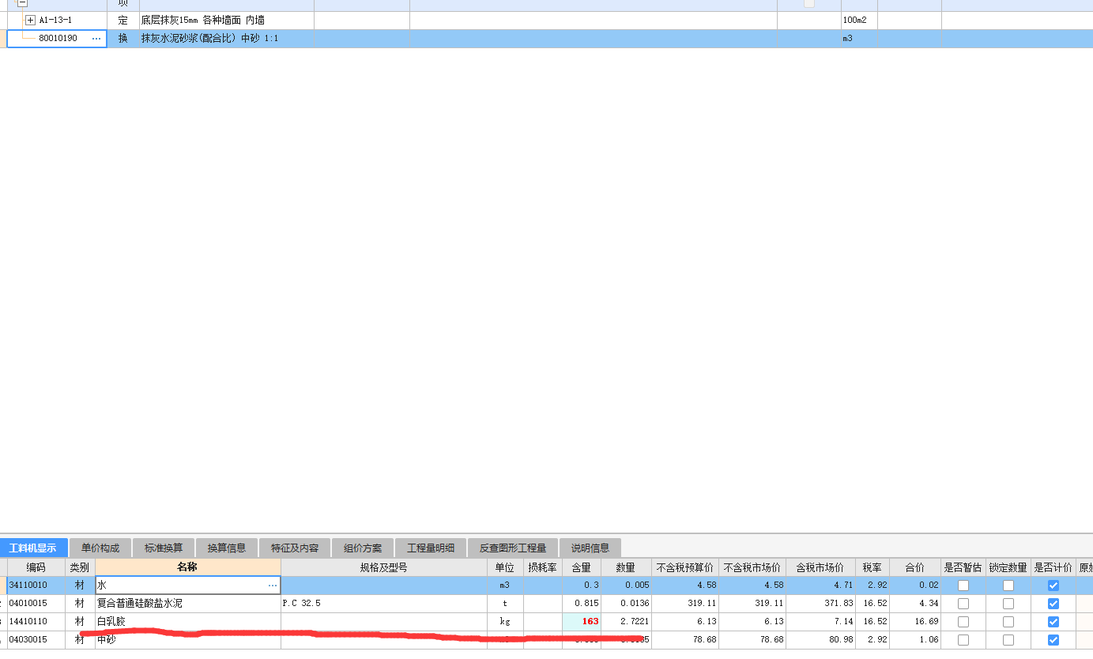Click the 371.83 含税市场价 cell
Image resolution: width=1093 pixels, height=659 pixels.
coord(820,604)
